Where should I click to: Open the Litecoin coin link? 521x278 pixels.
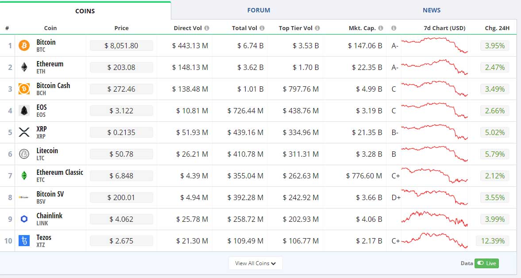click(x=47, y=151)
